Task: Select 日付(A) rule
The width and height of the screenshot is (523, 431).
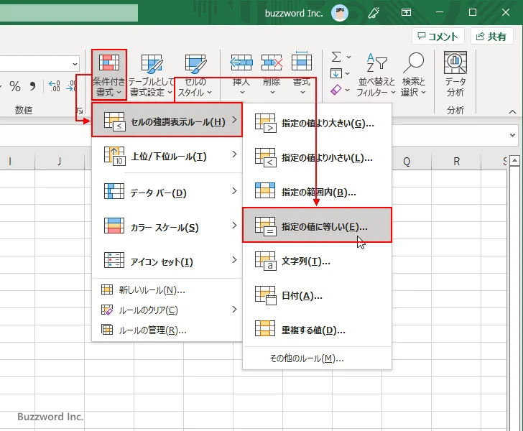Action: pos(317,295)
